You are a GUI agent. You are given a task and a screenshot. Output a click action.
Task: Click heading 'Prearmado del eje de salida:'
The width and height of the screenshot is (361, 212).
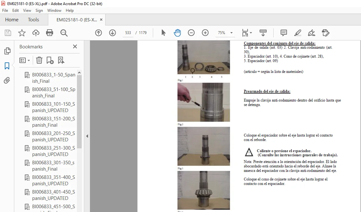click(267, 91)
